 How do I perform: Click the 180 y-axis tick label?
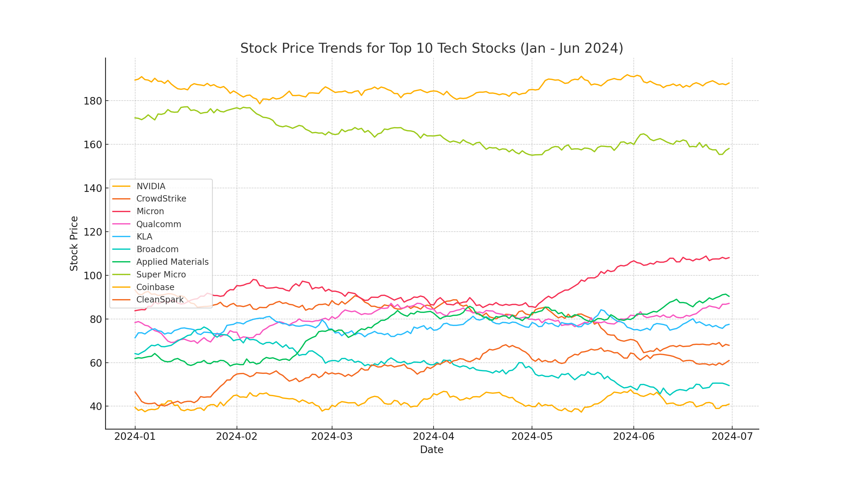[x=93, y=101]
